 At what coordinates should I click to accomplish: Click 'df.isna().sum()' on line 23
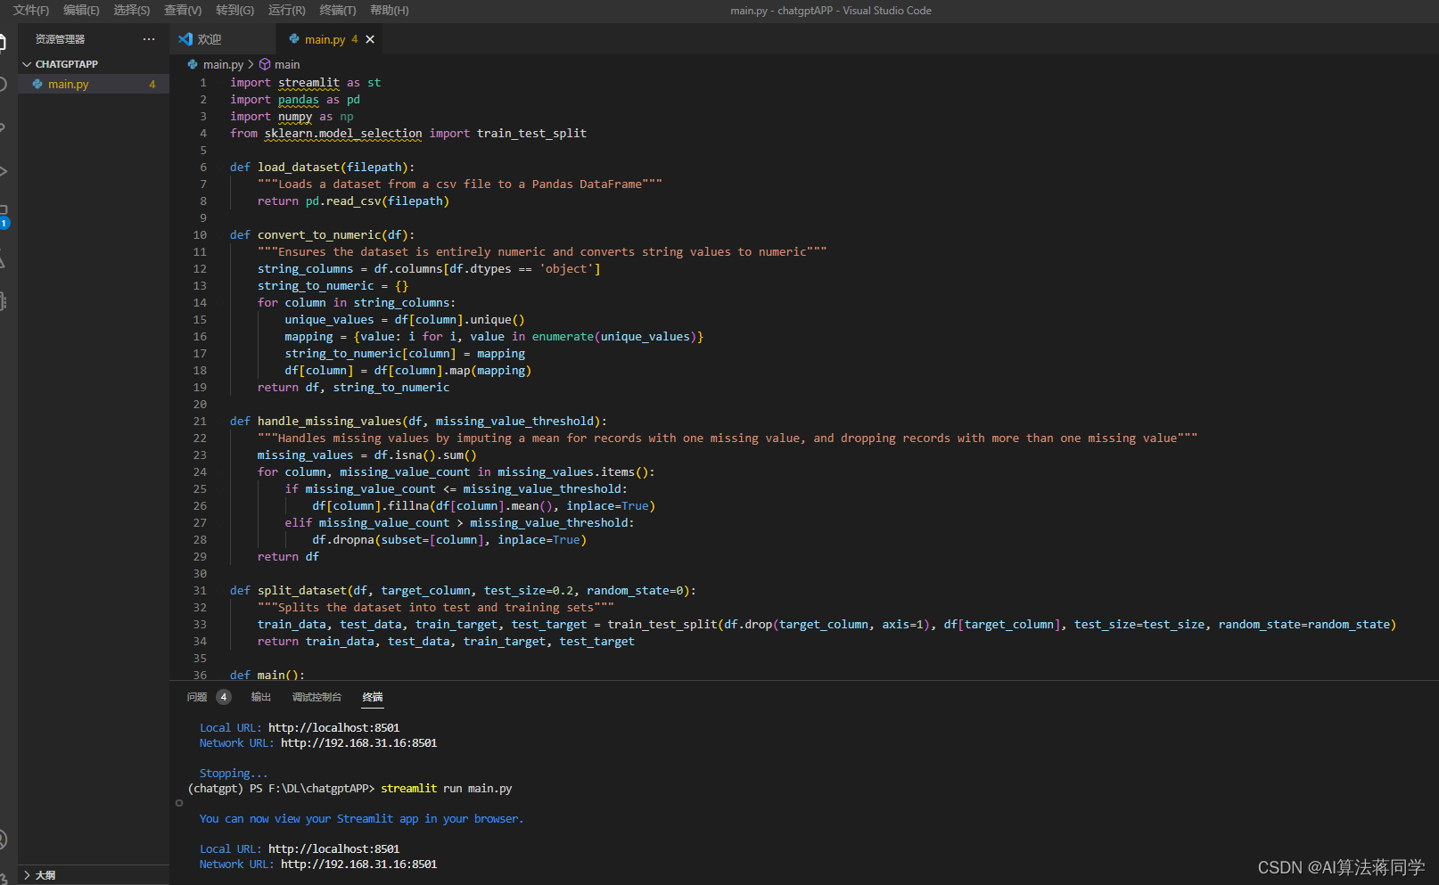pos(425,455)
